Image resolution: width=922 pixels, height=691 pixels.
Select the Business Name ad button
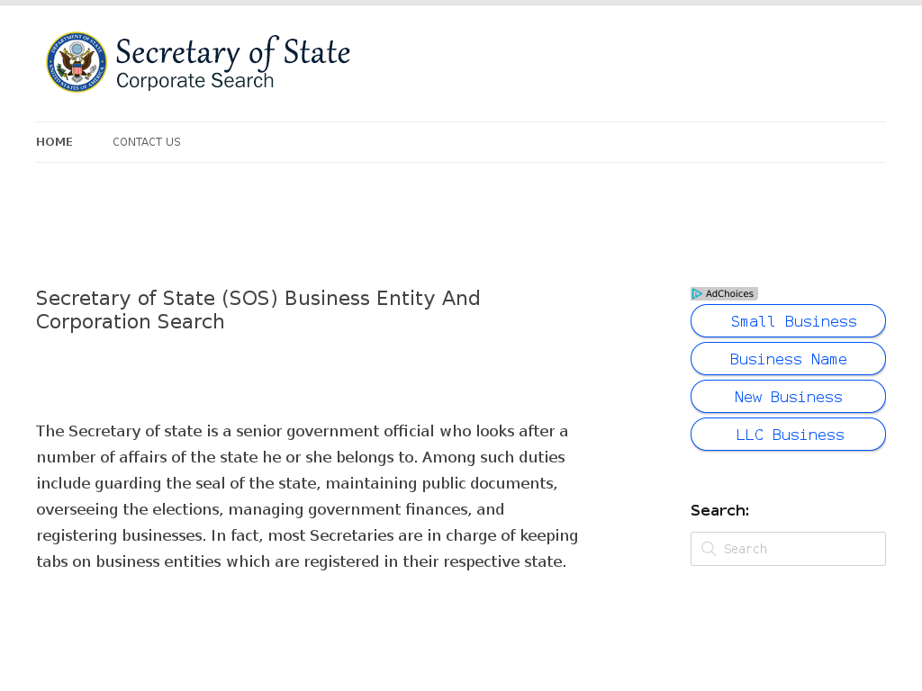pos(788,359)
